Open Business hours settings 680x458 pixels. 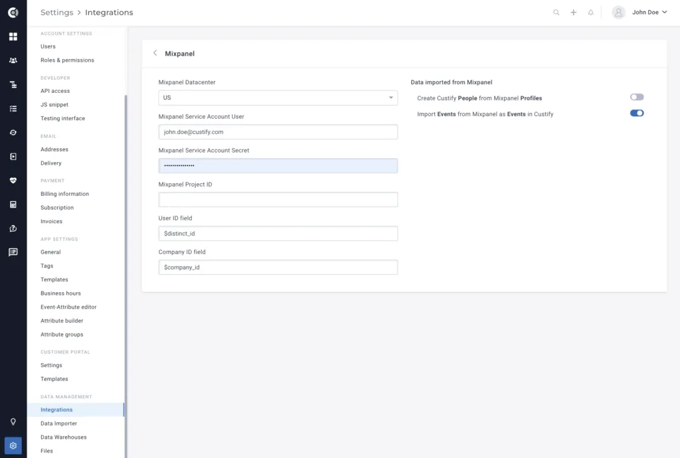click(60, 293)
